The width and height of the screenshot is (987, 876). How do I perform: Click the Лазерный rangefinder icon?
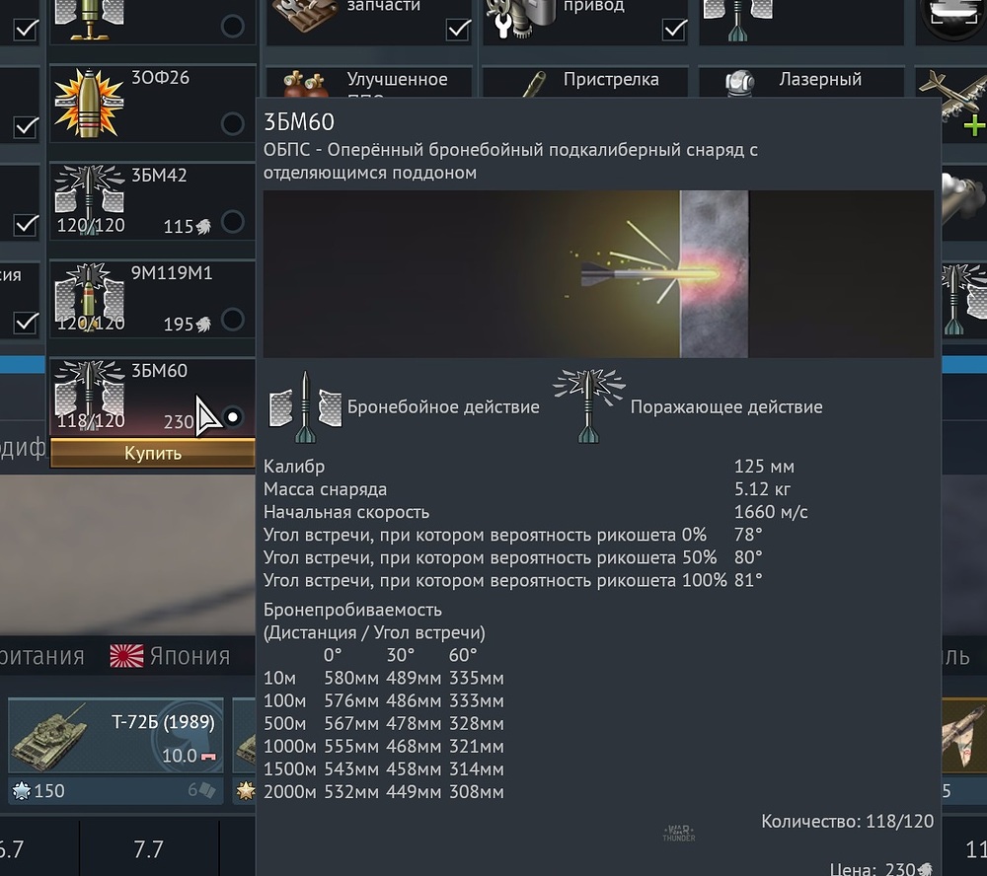(x=739, y=84)
